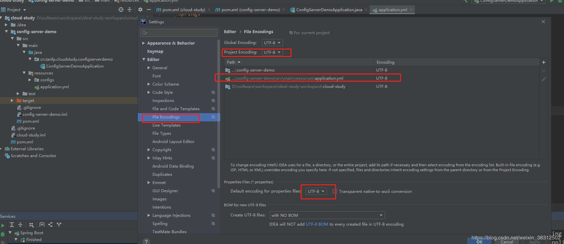Open the Project Encoding dropdown

coord(272,52)
